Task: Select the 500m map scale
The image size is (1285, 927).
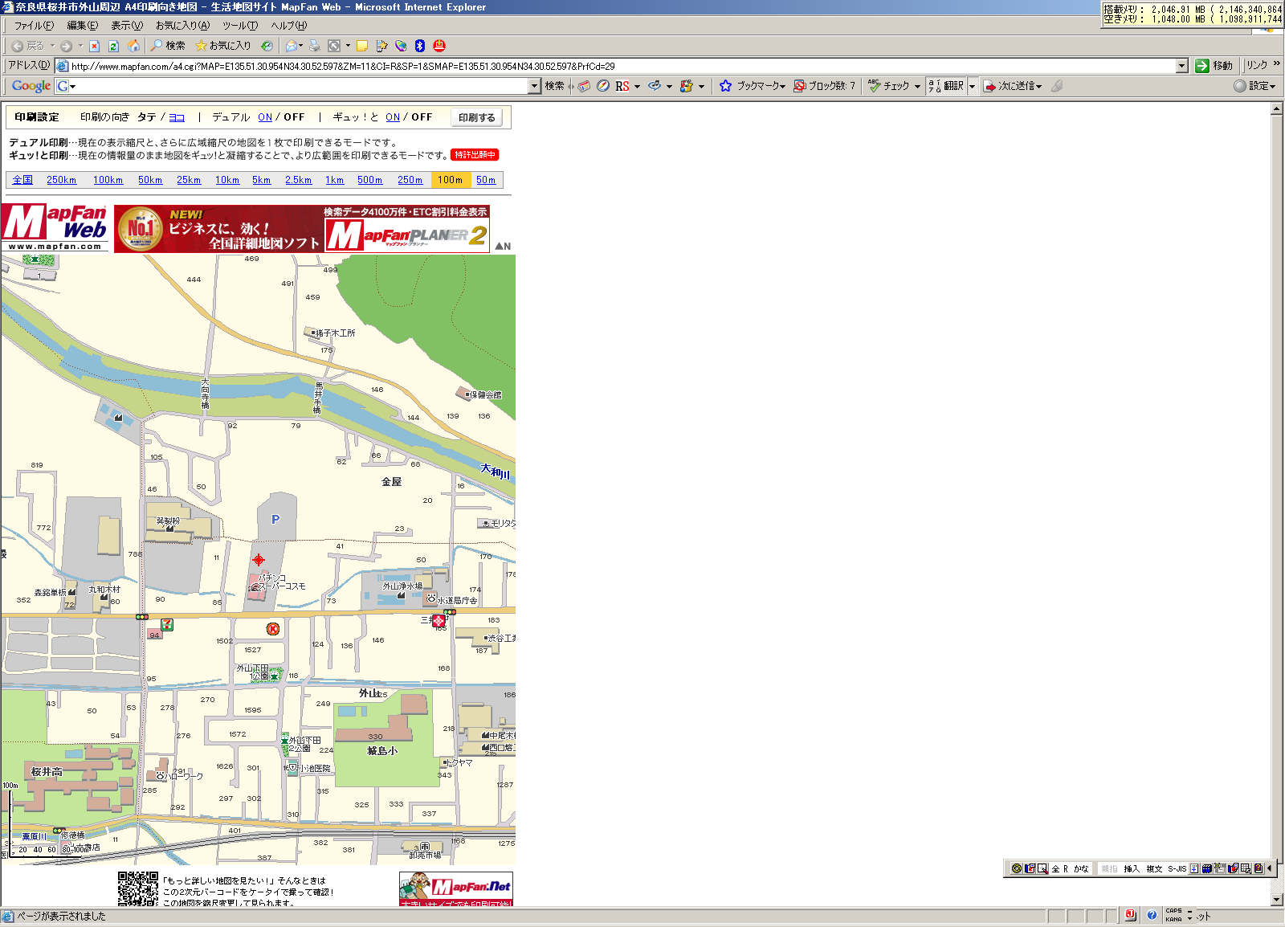Action: click(370, 180)
